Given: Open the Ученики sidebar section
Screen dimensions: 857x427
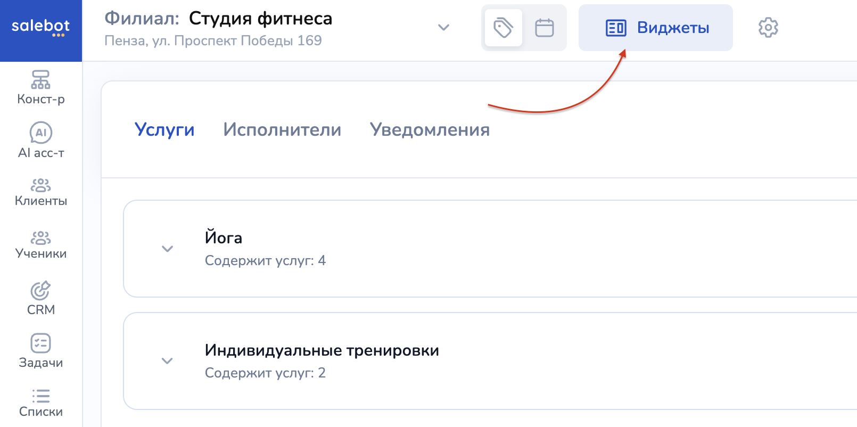Looking at the screenshot, I should point(40,245).
